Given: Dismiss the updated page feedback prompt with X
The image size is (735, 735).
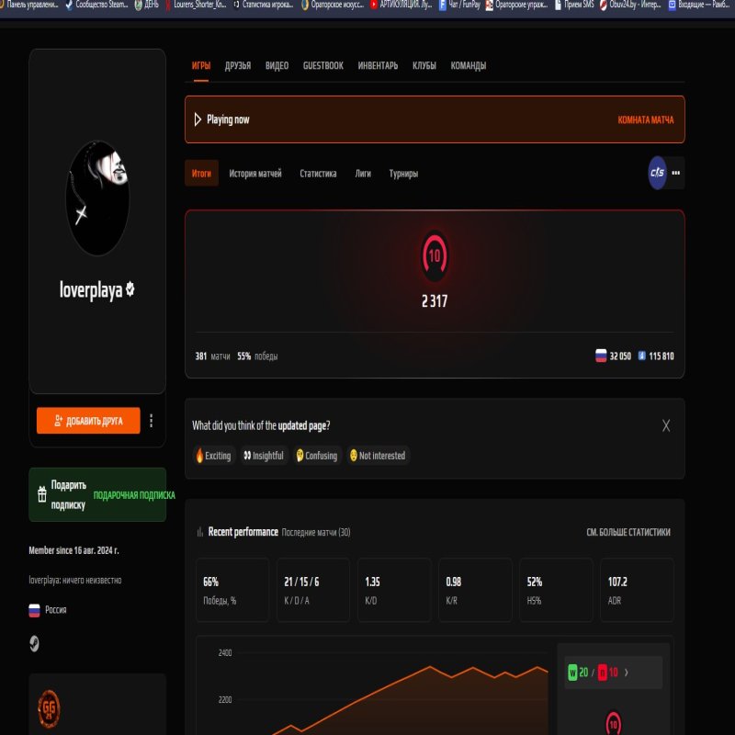Looking at the screenshot, I should [664, 425].
